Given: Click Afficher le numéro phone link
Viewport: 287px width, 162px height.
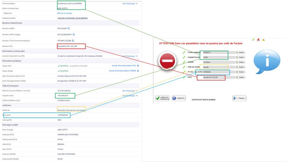Looking at the screenshot, I should [64, 13].
